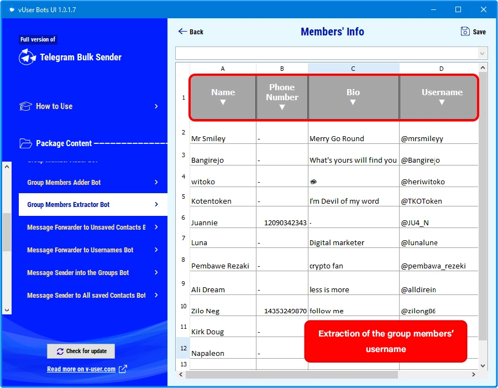Select row 5 header
498x388 pixels.
[x=184, y=196]
